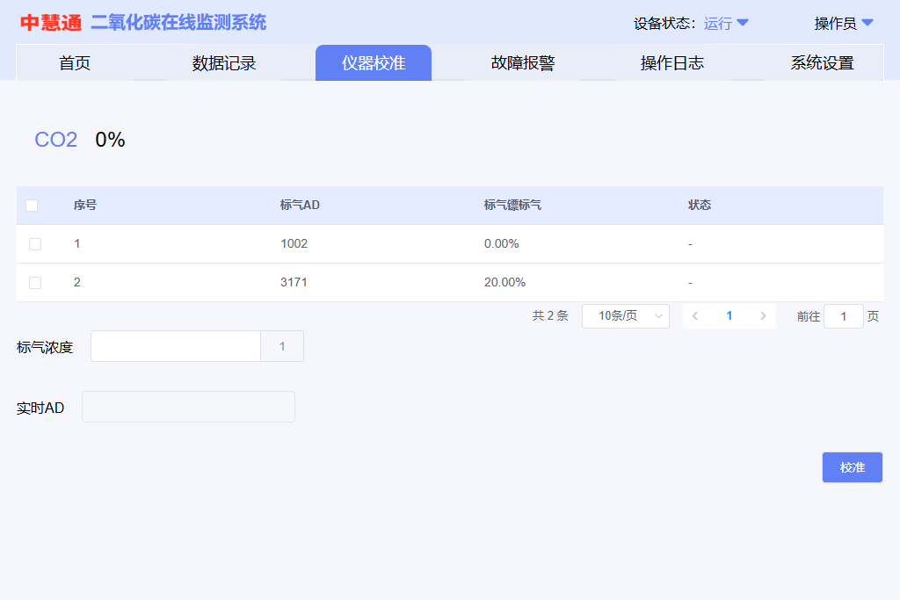Click the 标气AD column header
The width and height of the screenshot is (900, 600).
(x=300, y=206)
